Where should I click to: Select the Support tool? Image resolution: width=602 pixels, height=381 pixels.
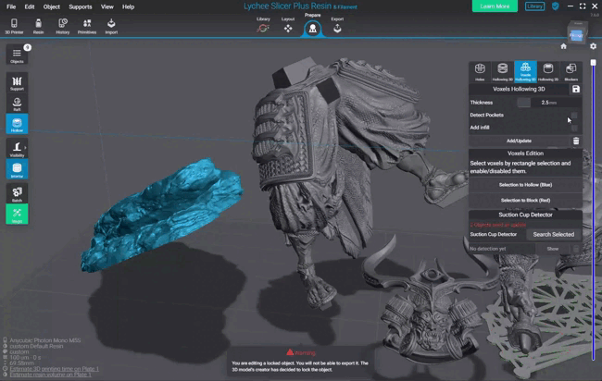[x=17, y=83]
